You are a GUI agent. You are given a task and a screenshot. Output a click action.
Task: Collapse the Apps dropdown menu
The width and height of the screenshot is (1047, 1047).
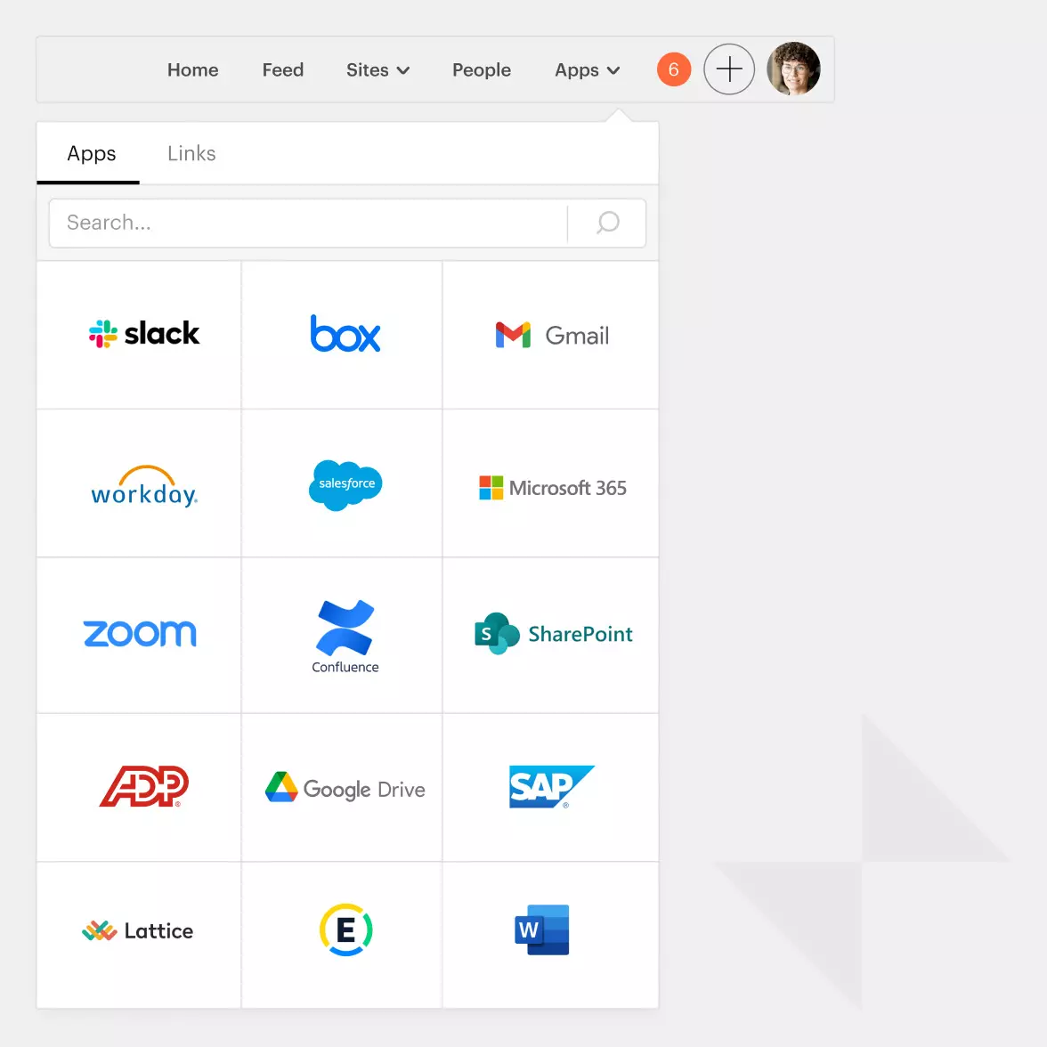click(x=587, y=69)
